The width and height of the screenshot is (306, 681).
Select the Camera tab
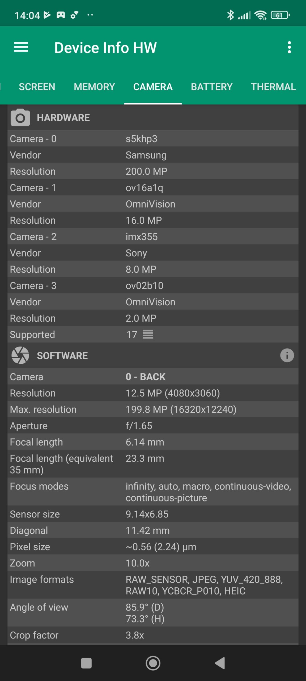pos(153,87)
